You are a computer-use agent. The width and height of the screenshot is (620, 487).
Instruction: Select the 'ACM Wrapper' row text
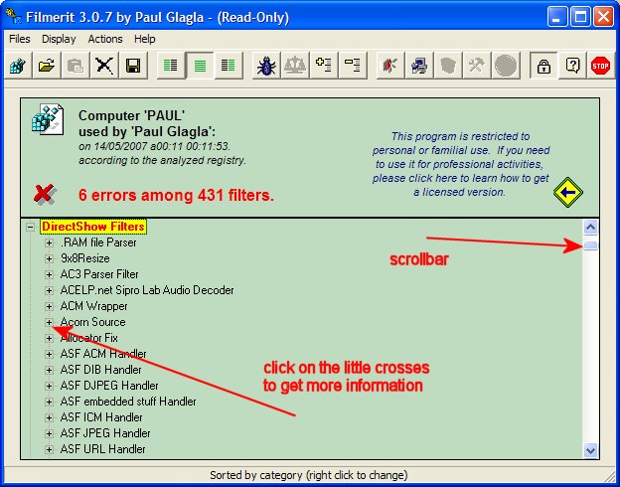pos(93,306)
